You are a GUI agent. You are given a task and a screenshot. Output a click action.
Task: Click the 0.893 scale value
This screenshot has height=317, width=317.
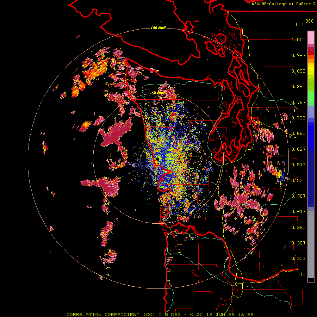point(298,71)
